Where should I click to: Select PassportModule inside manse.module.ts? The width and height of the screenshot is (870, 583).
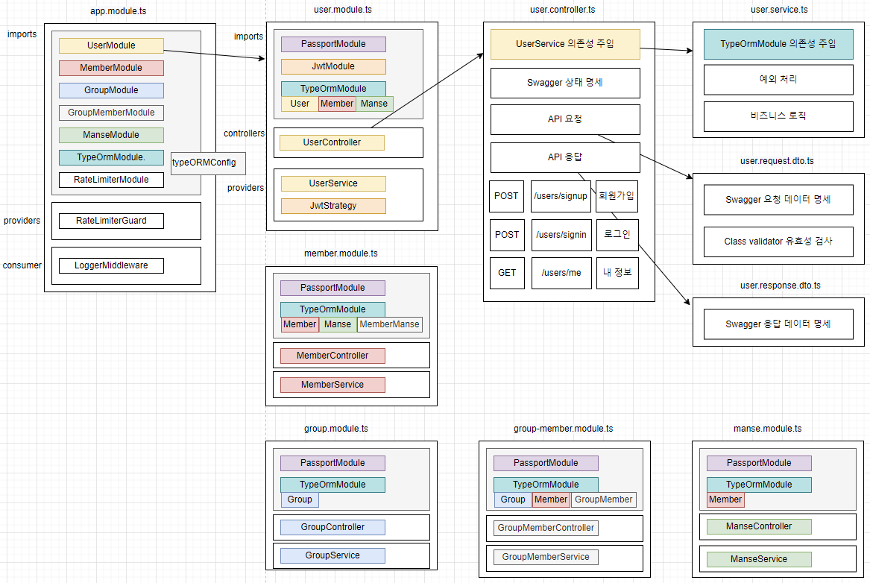(x=758, y=463)
